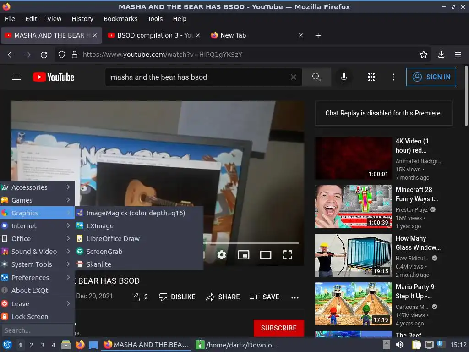Click the Firefox URL address bar
Image resolution: width=469 pixels, height=352 pixels.
tap(242, 55)
